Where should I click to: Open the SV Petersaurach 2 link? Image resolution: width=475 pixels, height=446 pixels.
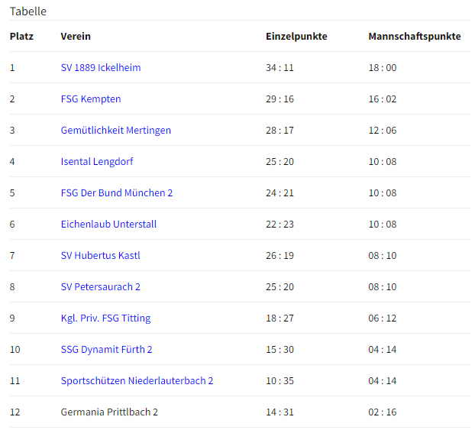[x=101, y=287]
